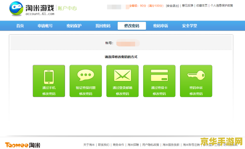Choose 密码申诉 修改密码 green card
The image size is (245, 149).
coord(196,81)
